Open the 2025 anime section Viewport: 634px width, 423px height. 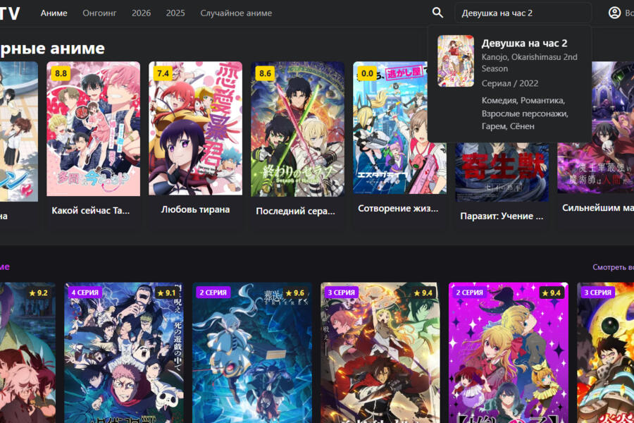pos(175,13)
